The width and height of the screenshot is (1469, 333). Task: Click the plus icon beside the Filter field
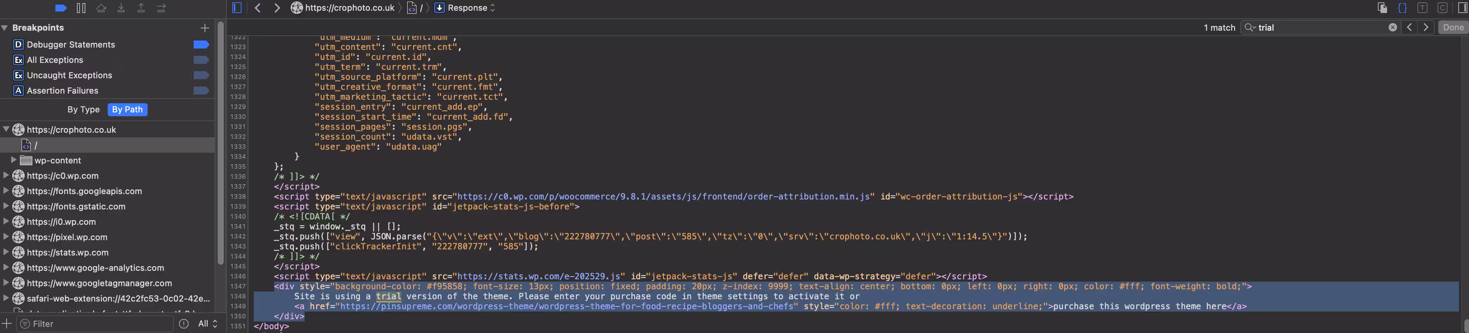pyautogui.click(x=7, y=323)
